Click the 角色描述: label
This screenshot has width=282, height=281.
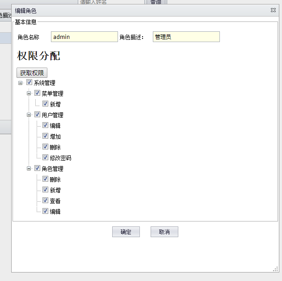[132, 37]
